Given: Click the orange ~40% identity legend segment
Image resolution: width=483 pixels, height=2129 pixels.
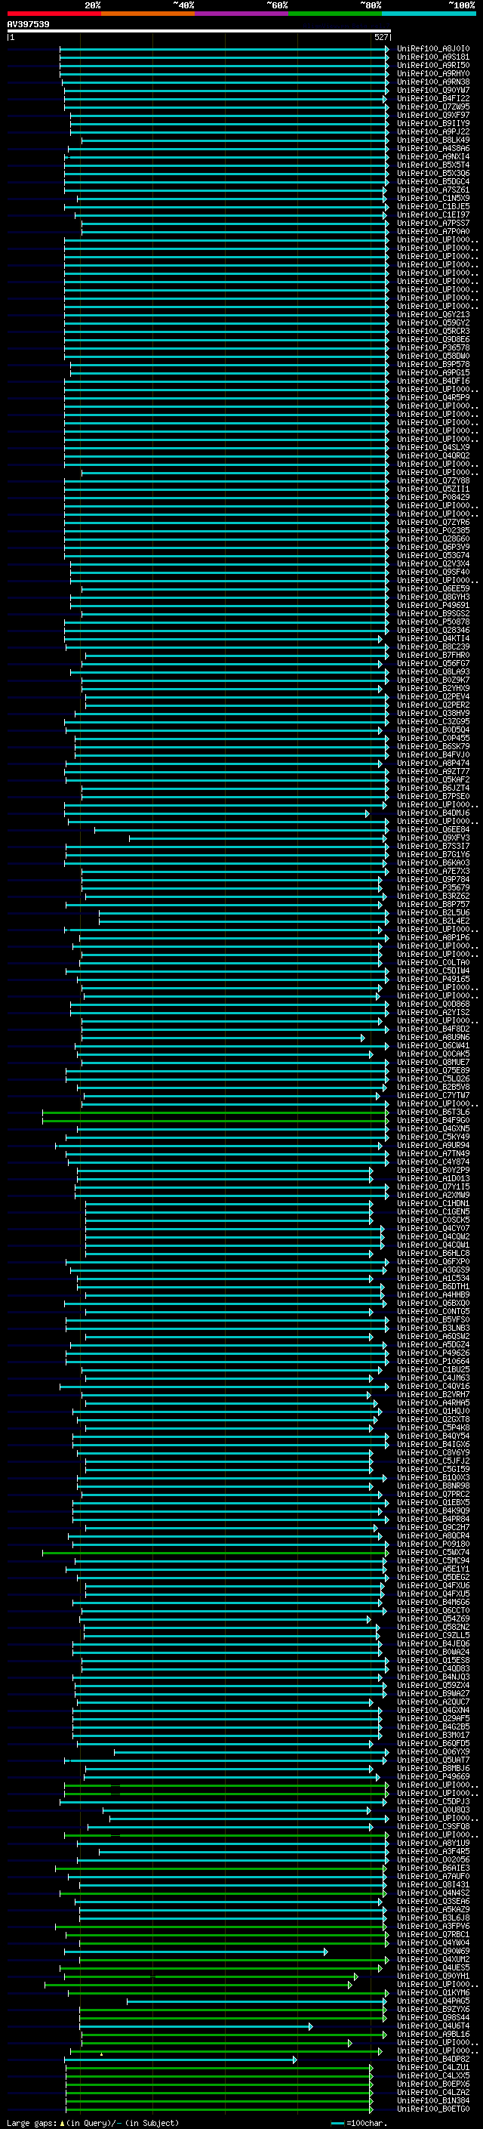Looking at the screenshot, I should [x=148, y=14].
